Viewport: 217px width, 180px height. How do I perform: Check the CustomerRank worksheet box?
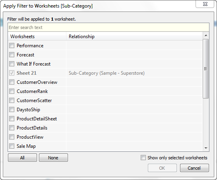(12, 91)
